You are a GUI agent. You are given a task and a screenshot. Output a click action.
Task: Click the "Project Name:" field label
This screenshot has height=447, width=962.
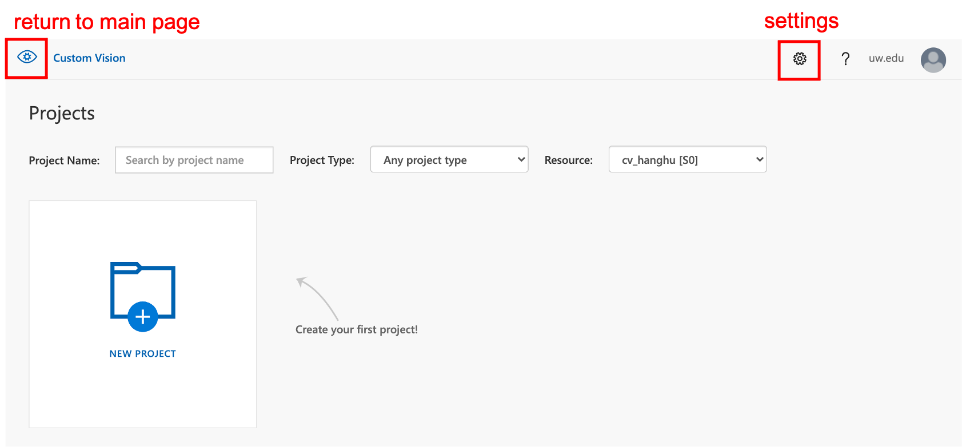[x=64, y=160]
